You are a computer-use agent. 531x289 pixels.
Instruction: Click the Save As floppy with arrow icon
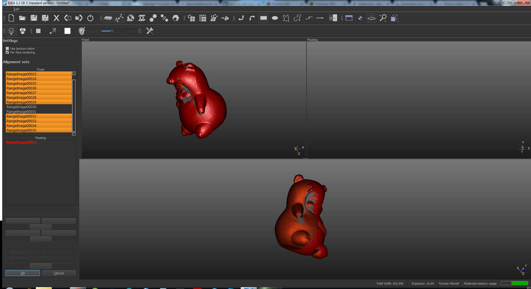(45, 18)
